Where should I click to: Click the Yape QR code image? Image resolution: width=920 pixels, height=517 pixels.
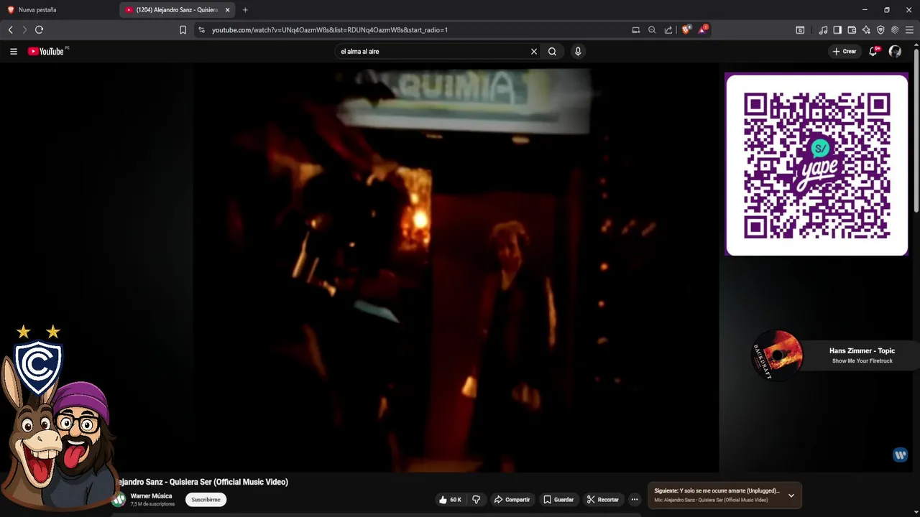tap(816, 165)
